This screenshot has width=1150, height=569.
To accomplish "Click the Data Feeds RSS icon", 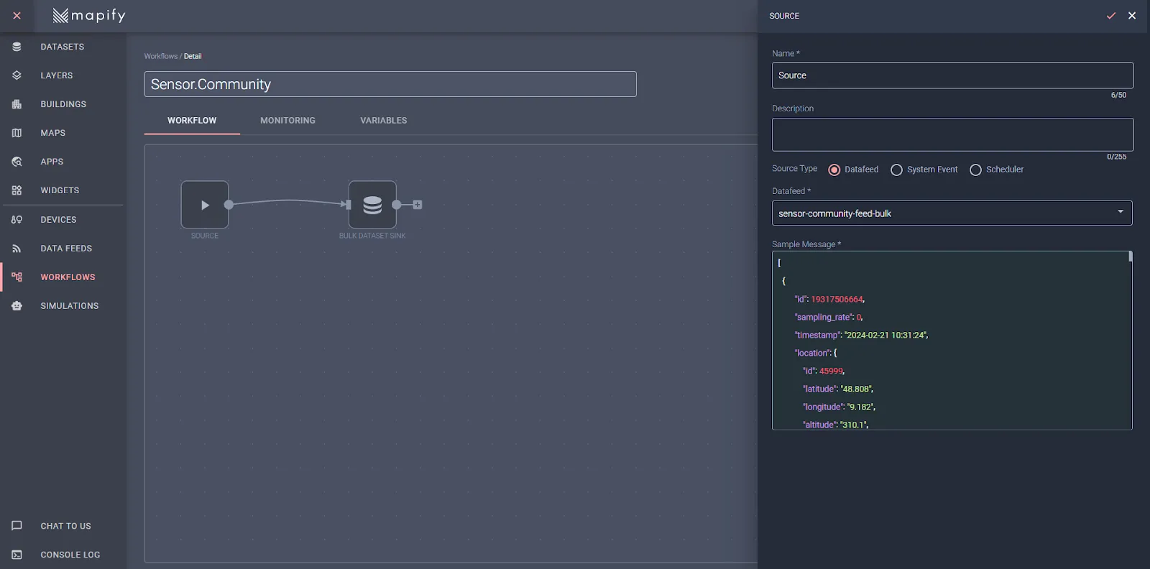I will [x=17, y=249].
